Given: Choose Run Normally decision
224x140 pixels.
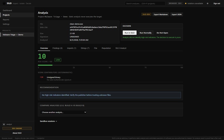Looking at the screenshot, I should point(146,33).
